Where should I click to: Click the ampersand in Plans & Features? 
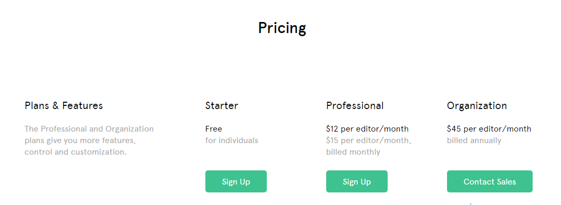pyautogui.click(x=57, y=106)
